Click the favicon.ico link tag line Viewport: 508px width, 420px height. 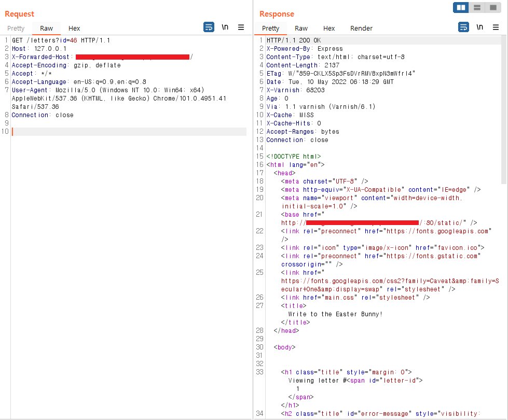tap(382, 248)
